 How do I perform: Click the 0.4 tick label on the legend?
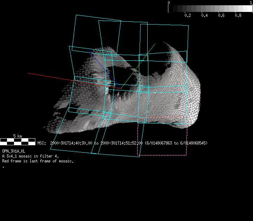204,15
